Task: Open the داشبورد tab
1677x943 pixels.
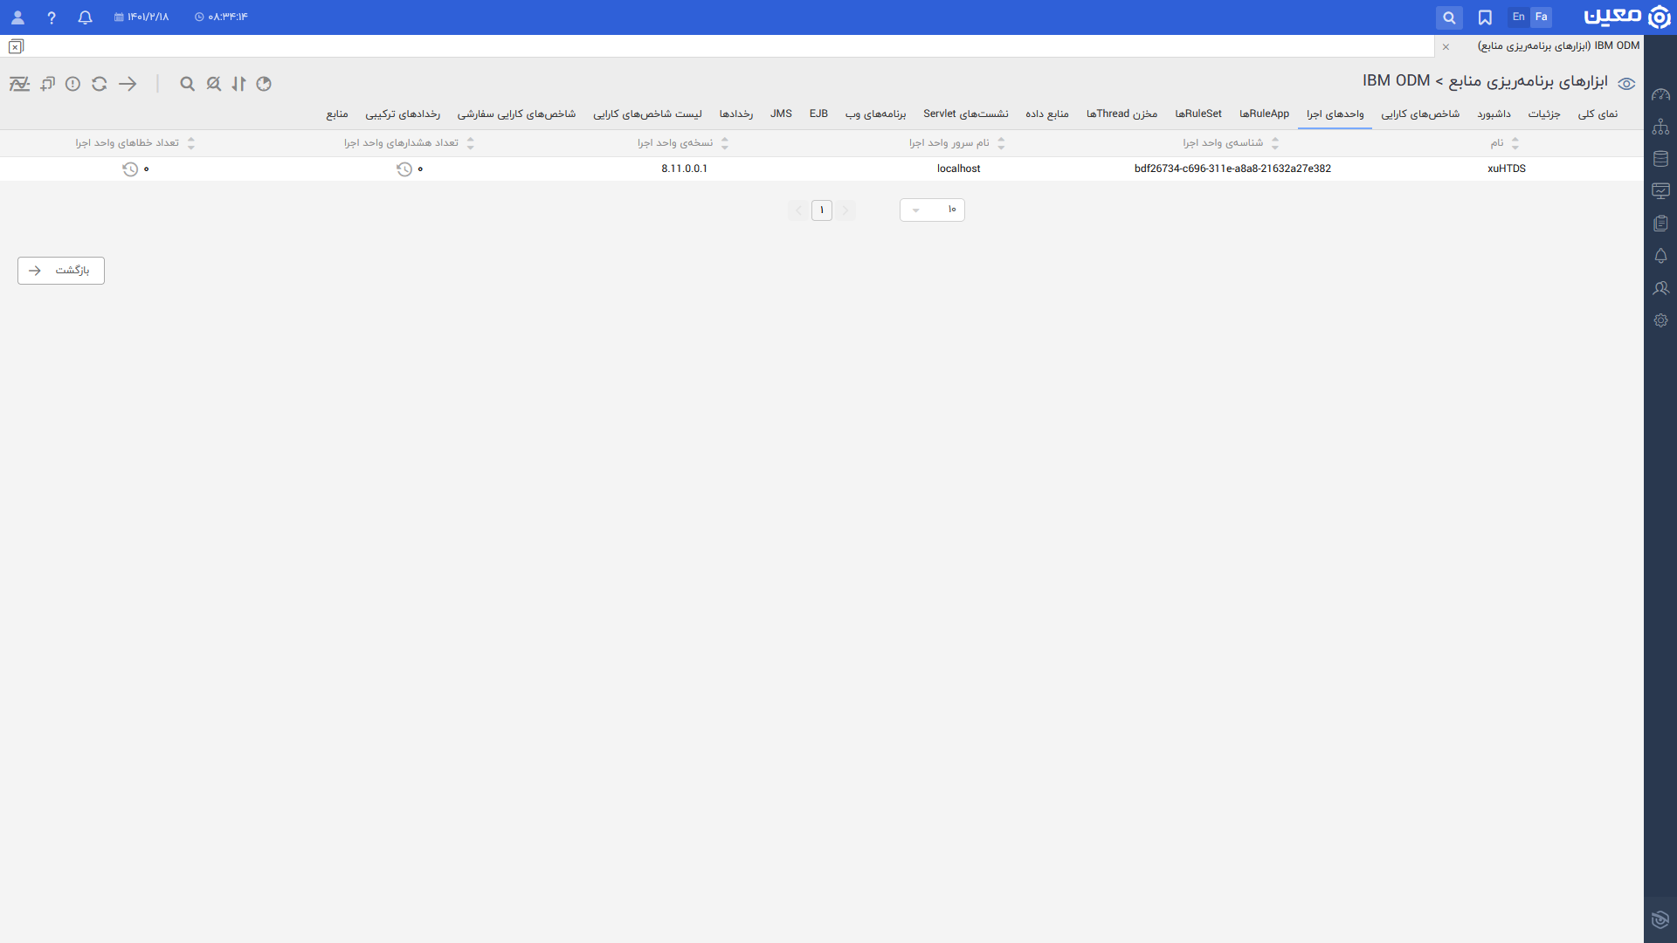Action: pyautogui.click(x=1494, y=114)
